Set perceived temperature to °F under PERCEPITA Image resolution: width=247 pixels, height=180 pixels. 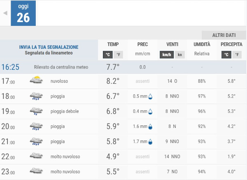pos(237,55)
